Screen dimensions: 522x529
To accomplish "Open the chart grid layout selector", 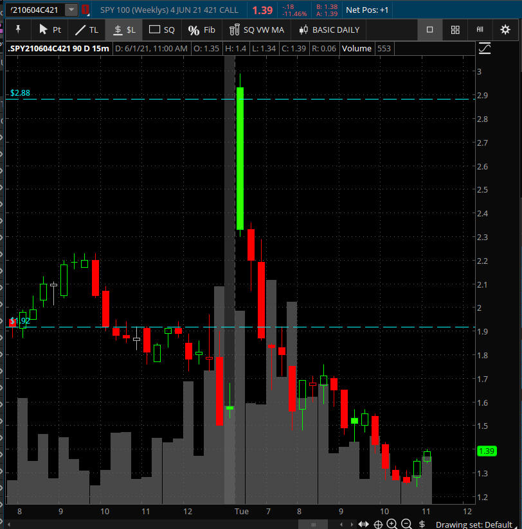I will pos(455,30).
